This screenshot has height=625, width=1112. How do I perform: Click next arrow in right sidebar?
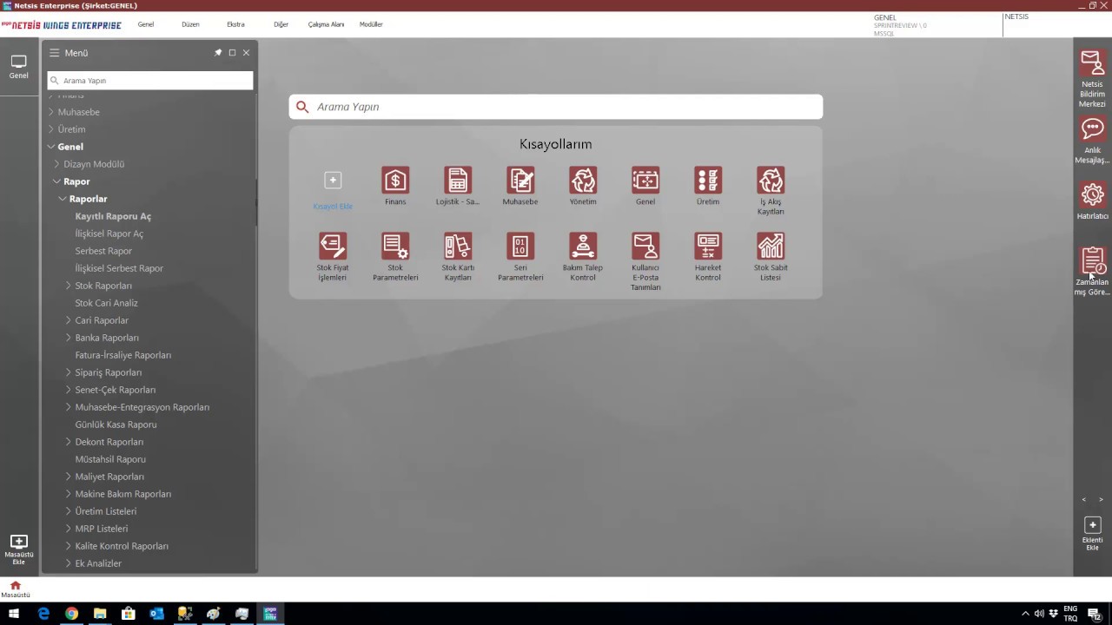click(1101, 500)
